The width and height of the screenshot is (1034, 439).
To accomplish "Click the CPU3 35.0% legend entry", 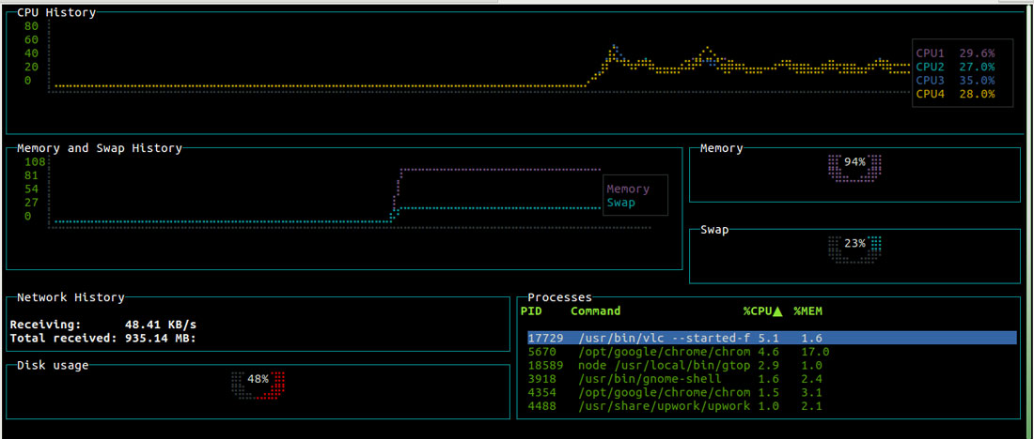I will [x=956, y=81].
